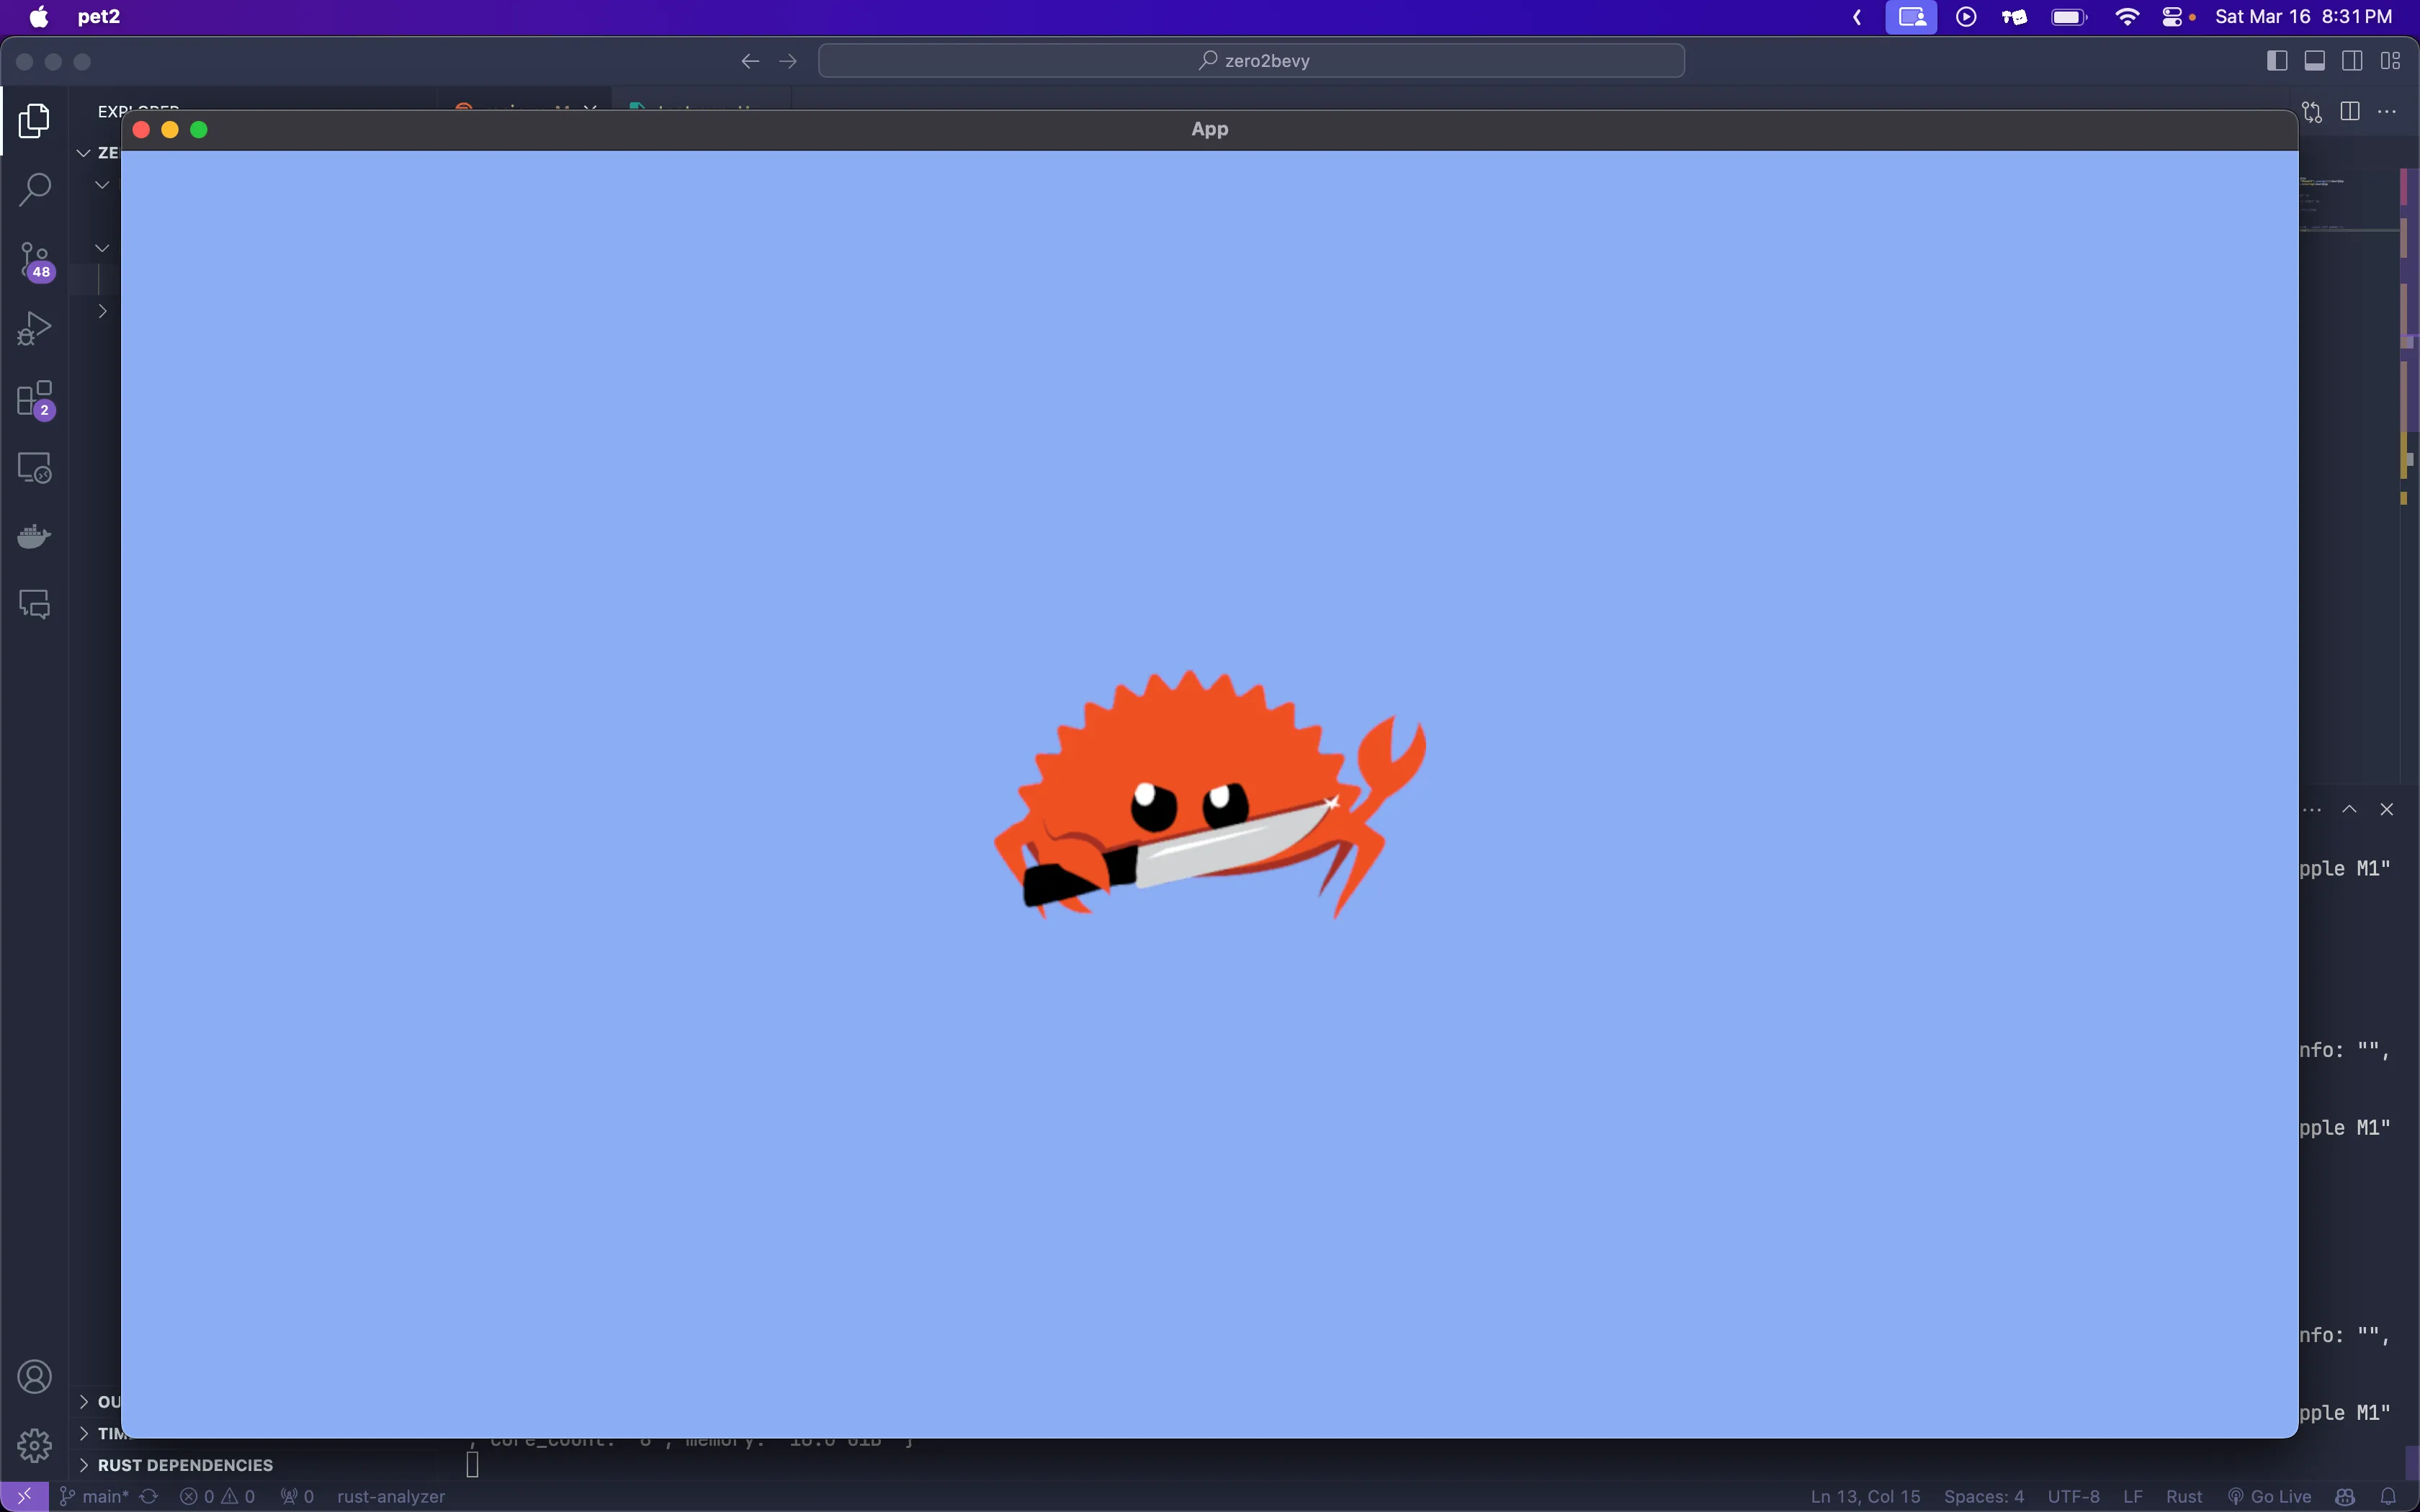The image size is (2420, 1512).
Task: Expand Rust Dependencies section
Action: [x=184, y=1465]
